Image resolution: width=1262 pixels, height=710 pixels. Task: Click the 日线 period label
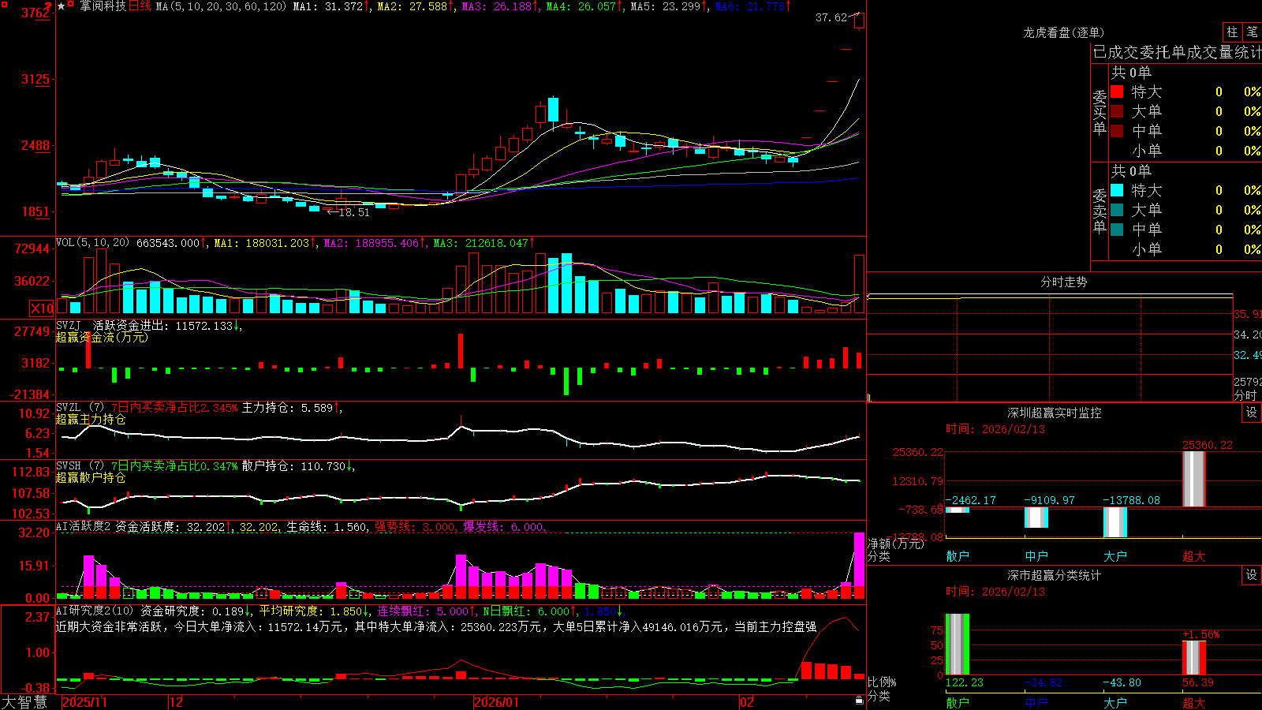point(140,6)
